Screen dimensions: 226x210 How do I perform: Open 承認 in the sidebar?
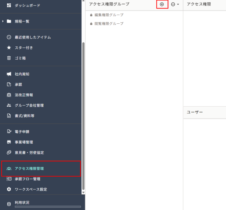coord(18,84)
